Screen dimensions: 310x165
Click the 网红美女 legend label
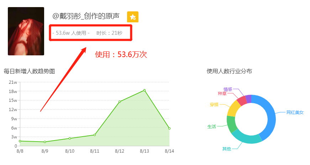295,112
